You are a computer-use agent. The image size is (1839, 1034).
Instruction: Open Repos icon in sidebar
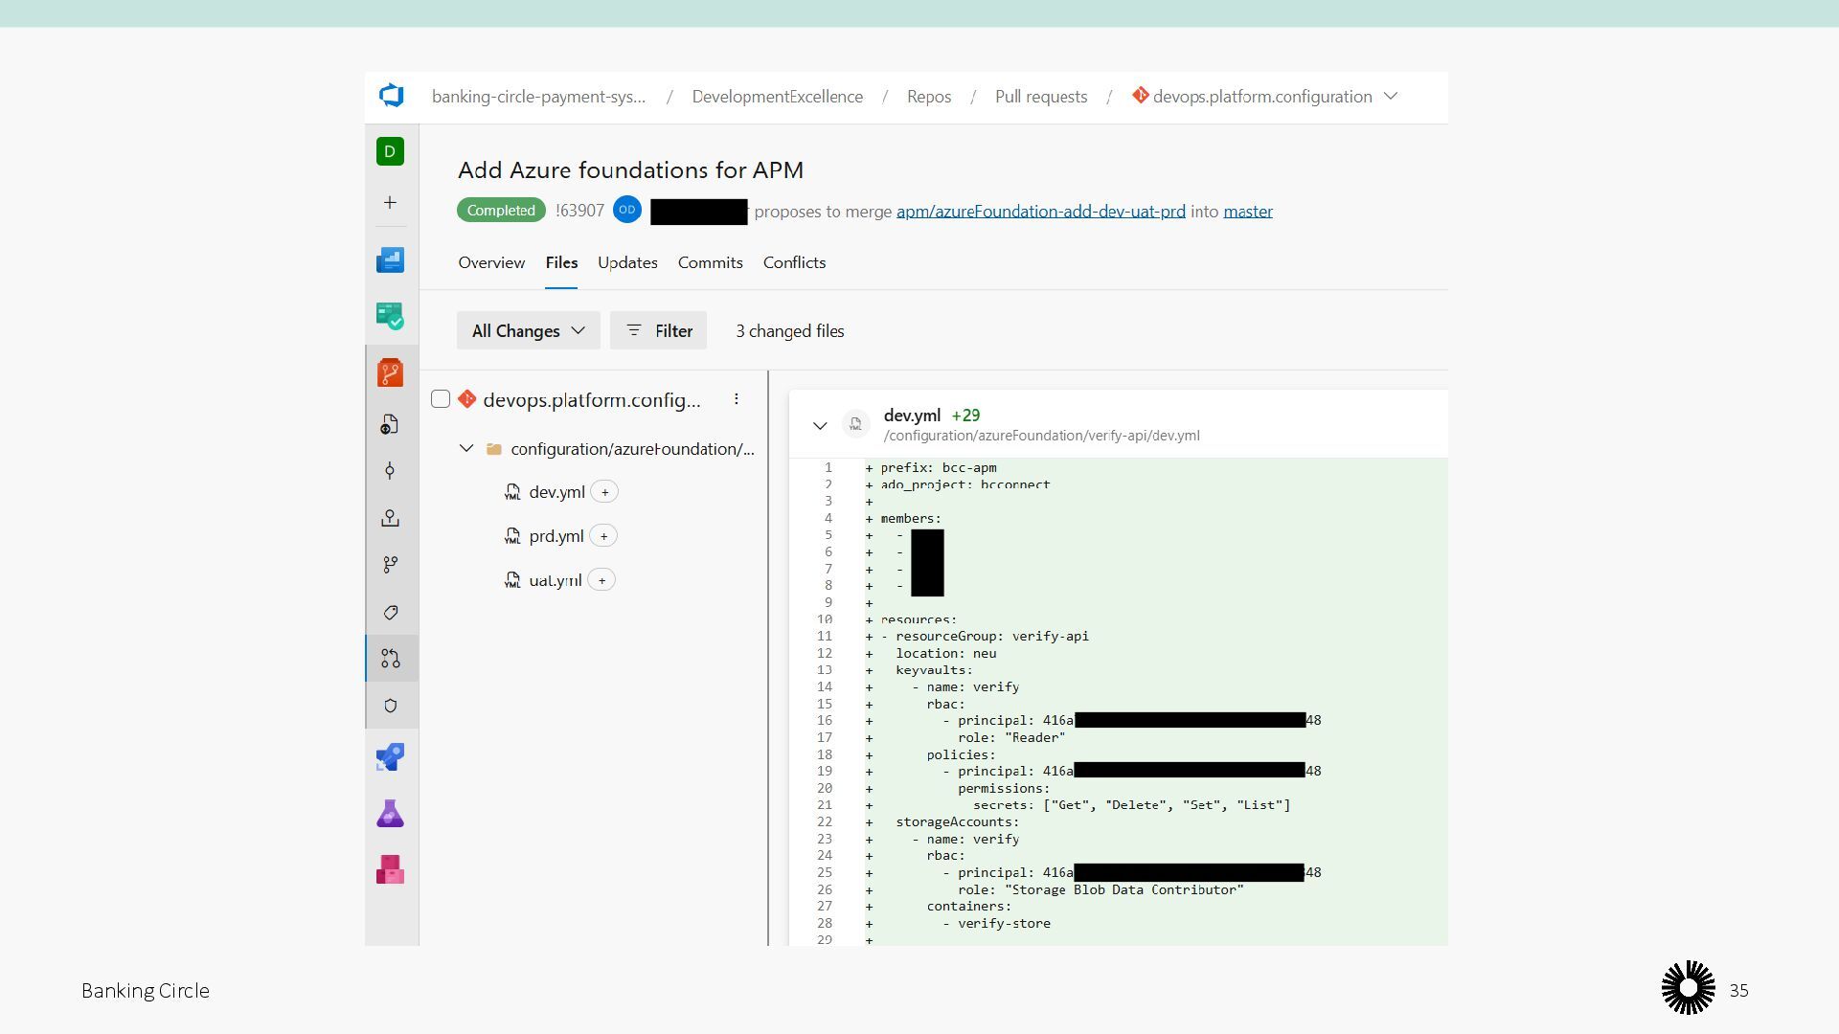click(390, 372)
